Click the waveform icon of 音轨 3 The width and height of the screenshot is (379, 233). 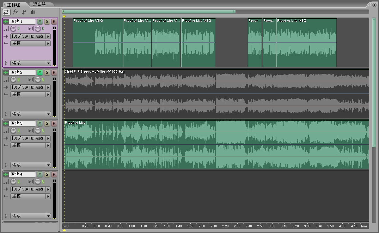(6, 124)
